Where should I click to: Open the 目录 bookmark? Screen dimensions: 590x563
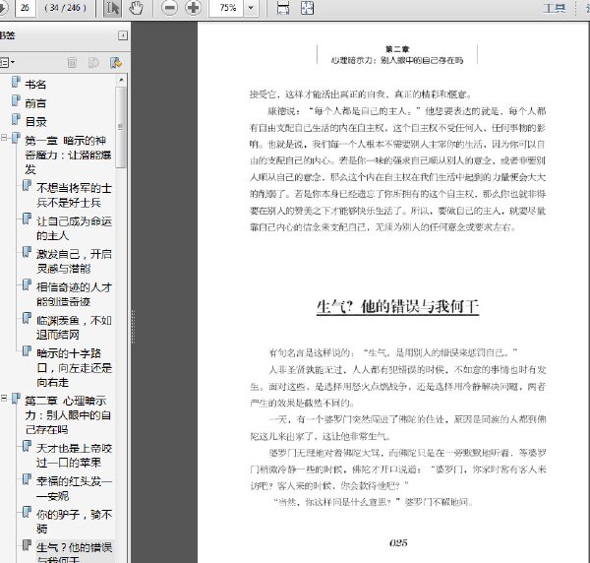35,122
